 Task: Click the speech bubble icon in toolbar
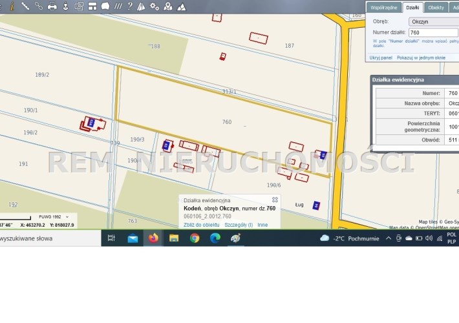click(105, 6)
